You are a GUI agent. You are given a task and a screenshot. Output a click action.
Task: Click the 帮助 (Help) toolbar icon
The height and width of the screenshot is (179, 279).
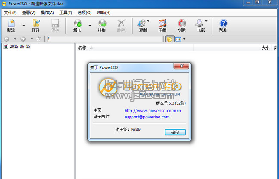pyautogui.click(x=223, y=26)
